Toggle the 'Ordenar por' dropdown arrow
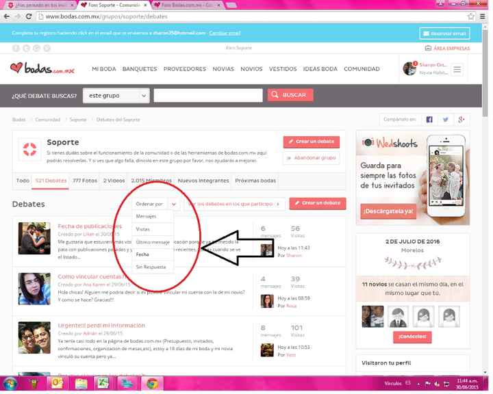493x394 pixels. [x=173, y=204]
